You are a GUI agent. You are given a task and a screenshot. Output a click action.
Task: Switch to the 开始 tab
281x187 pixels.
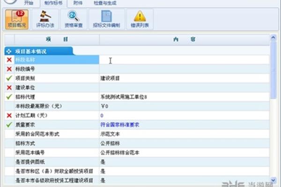pos(29,3)
